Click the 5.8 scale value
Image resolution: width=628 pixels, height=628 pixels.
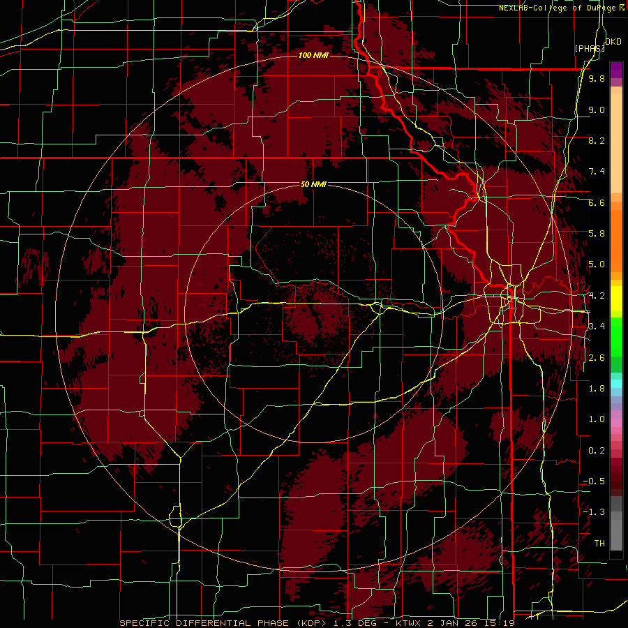click(597, 234)
